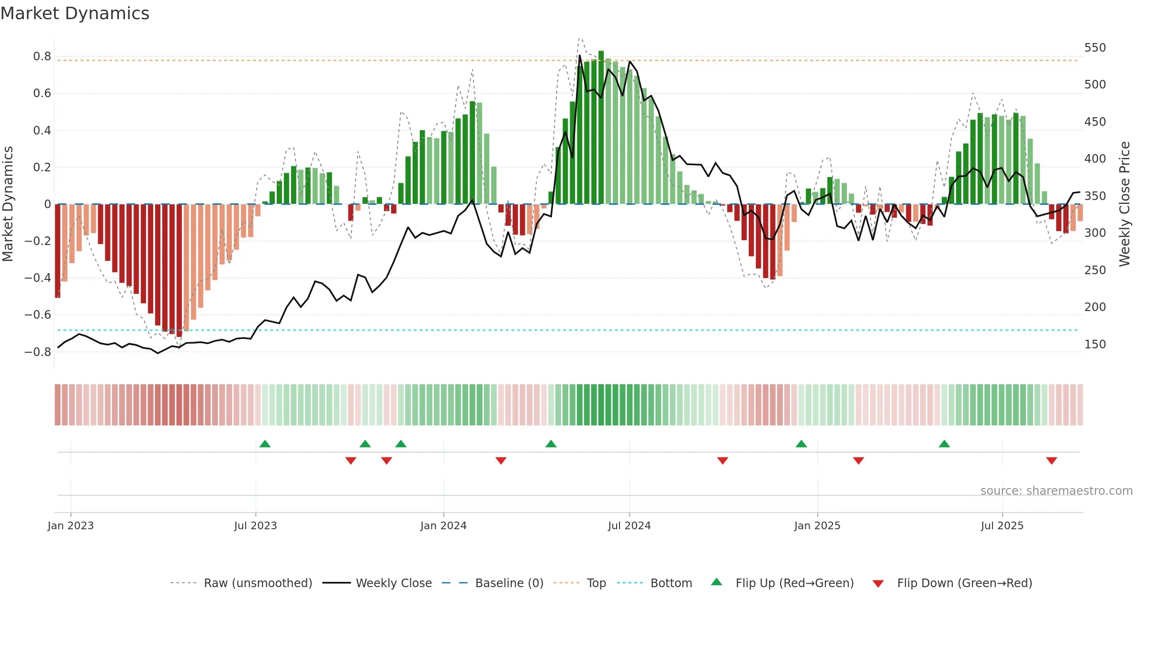This screenshot has width=1149, height=646.
Task: Click the Market Dynamics chart title
Action: (75, 13)
